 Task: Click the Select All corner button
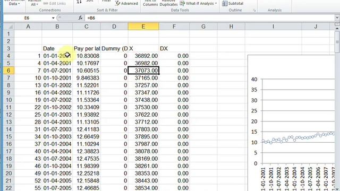click(x=8, y=27)
